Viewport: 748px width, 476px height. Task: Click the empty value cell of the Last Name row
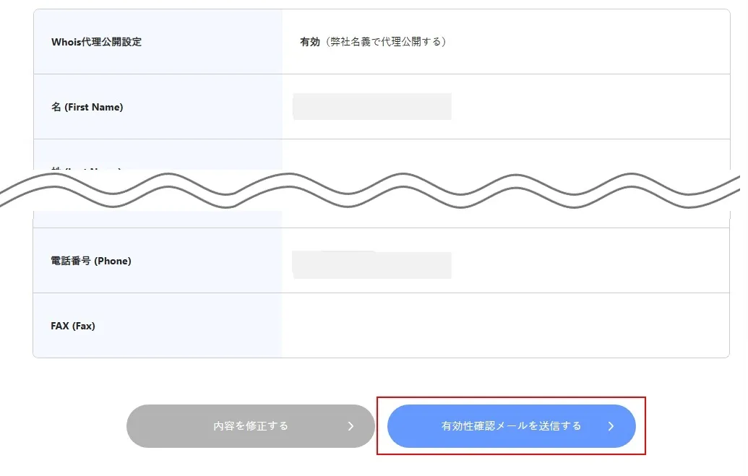tap(506, 155)
